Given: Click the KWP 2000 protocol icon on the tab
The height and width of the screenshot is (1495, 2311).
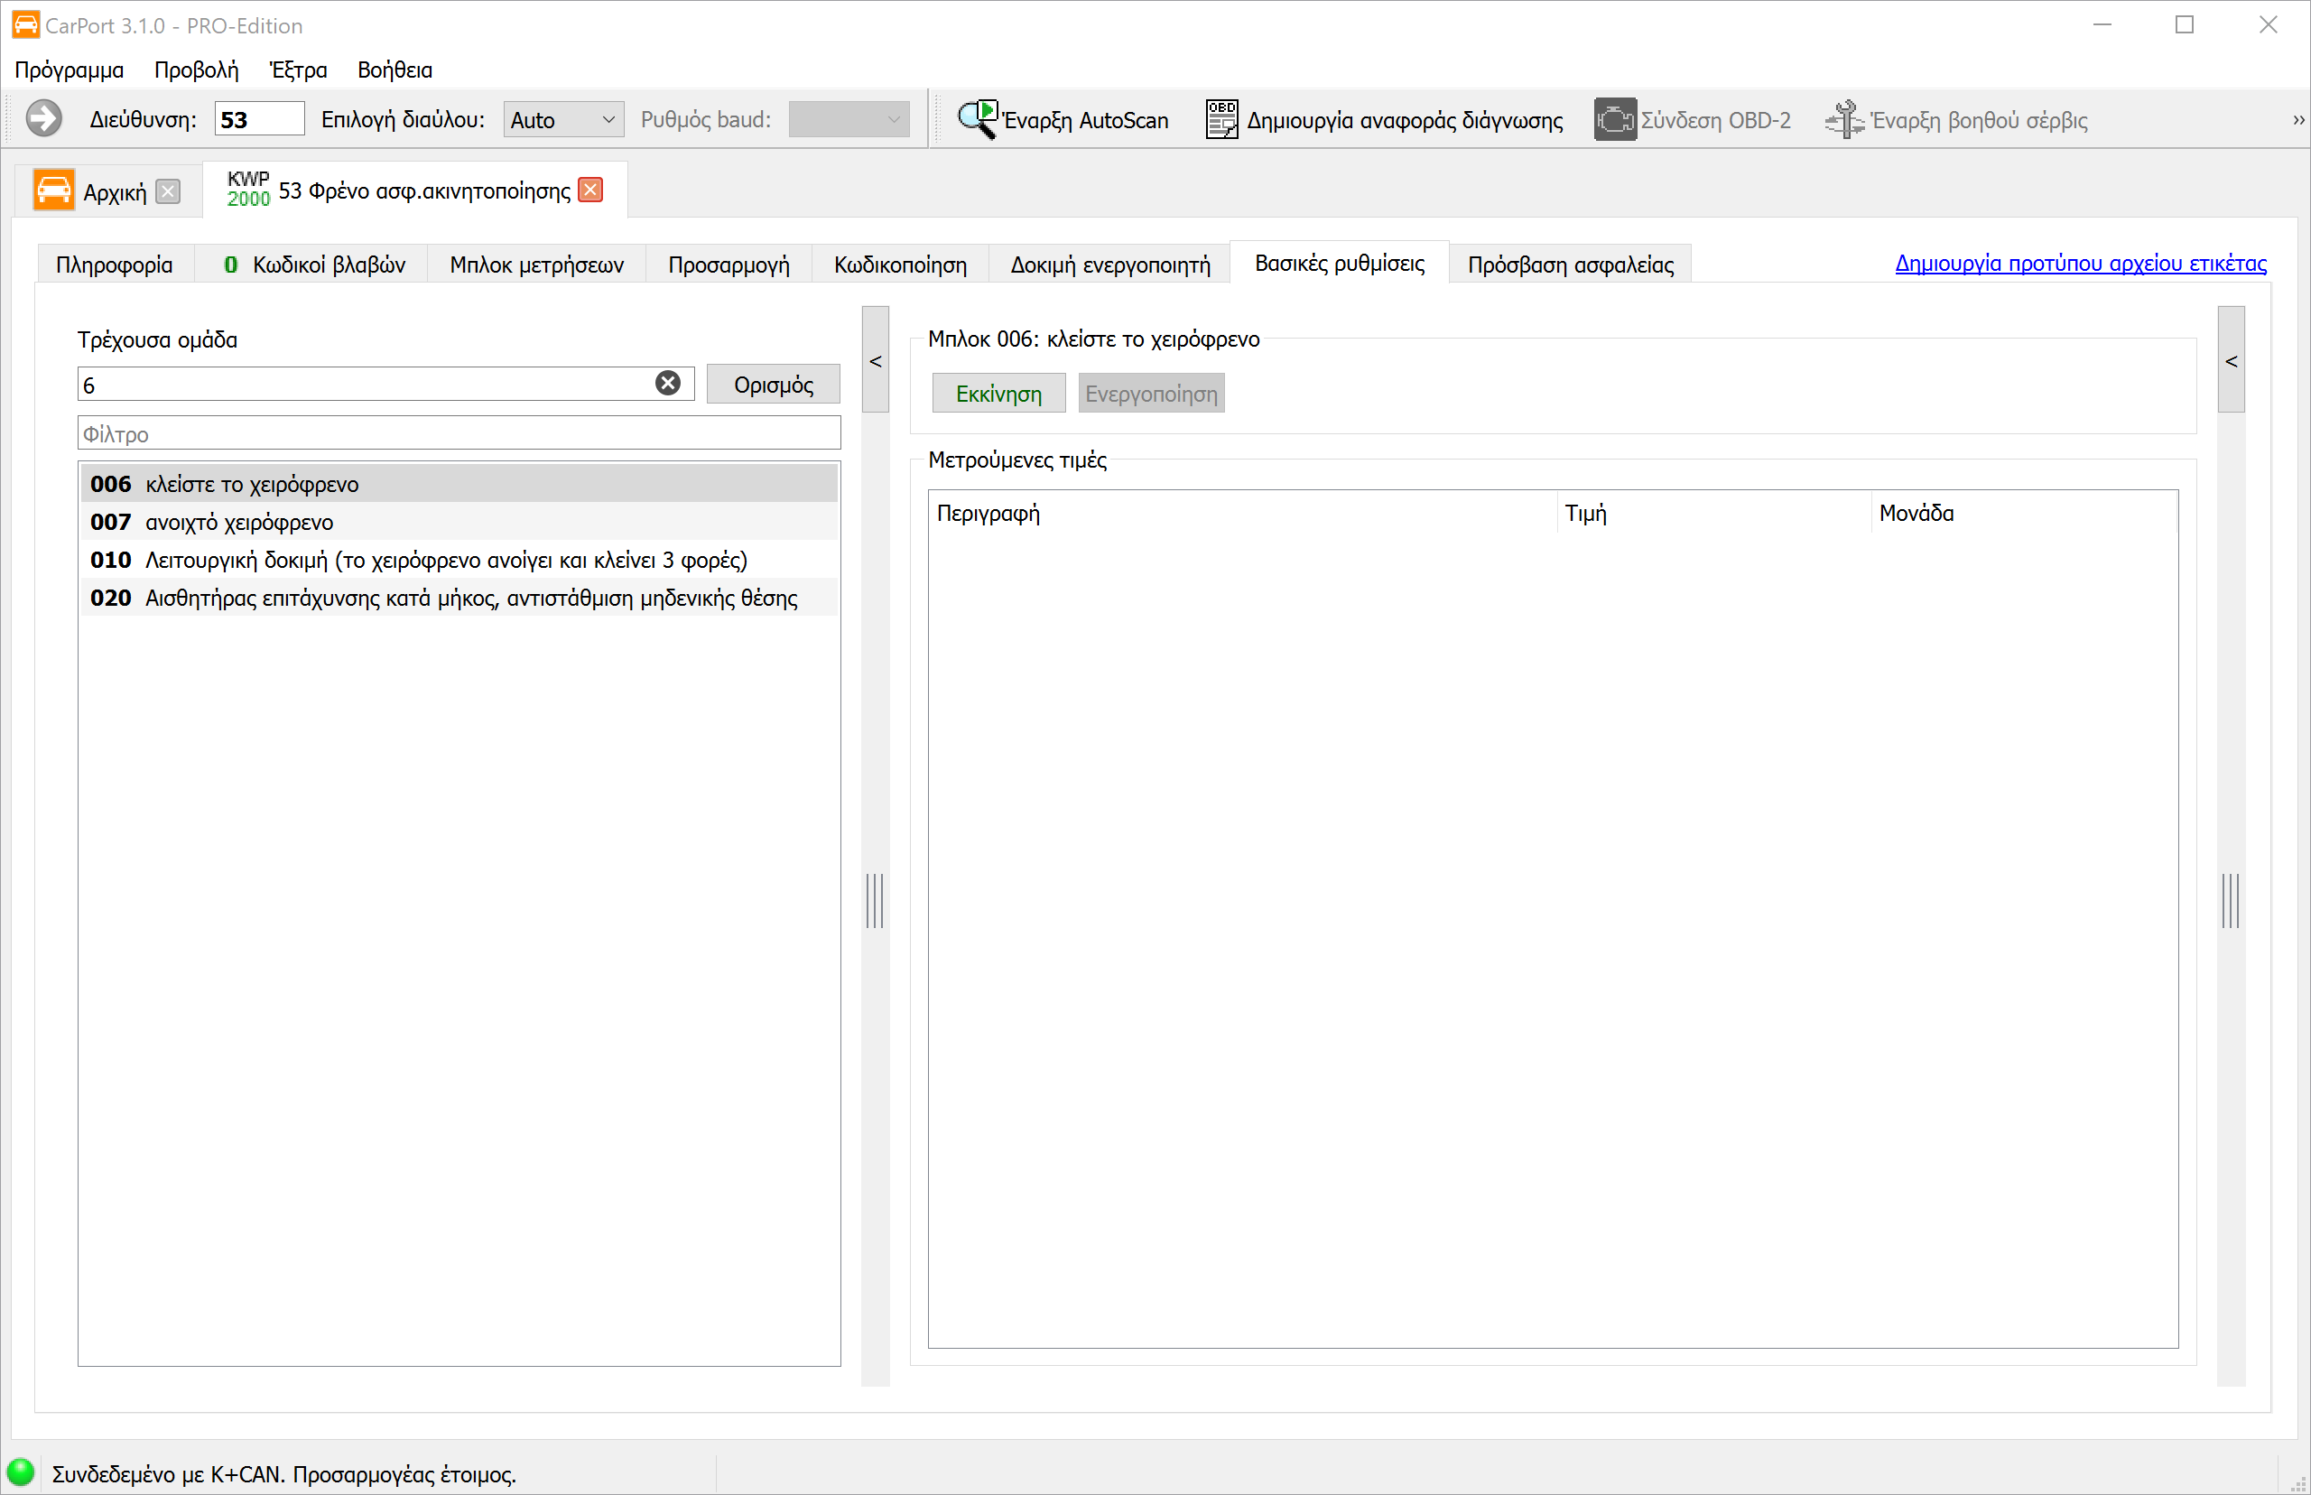Looking at the screenshot, I should click(x=248, y=190).
